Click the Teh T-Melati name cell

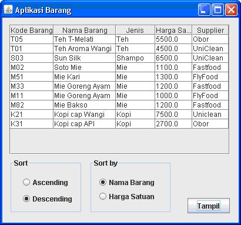click(85, 39)
